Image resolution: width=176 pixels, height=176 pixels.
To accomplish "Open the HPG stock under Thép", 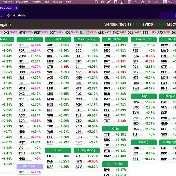I will (x=136, y=102).
